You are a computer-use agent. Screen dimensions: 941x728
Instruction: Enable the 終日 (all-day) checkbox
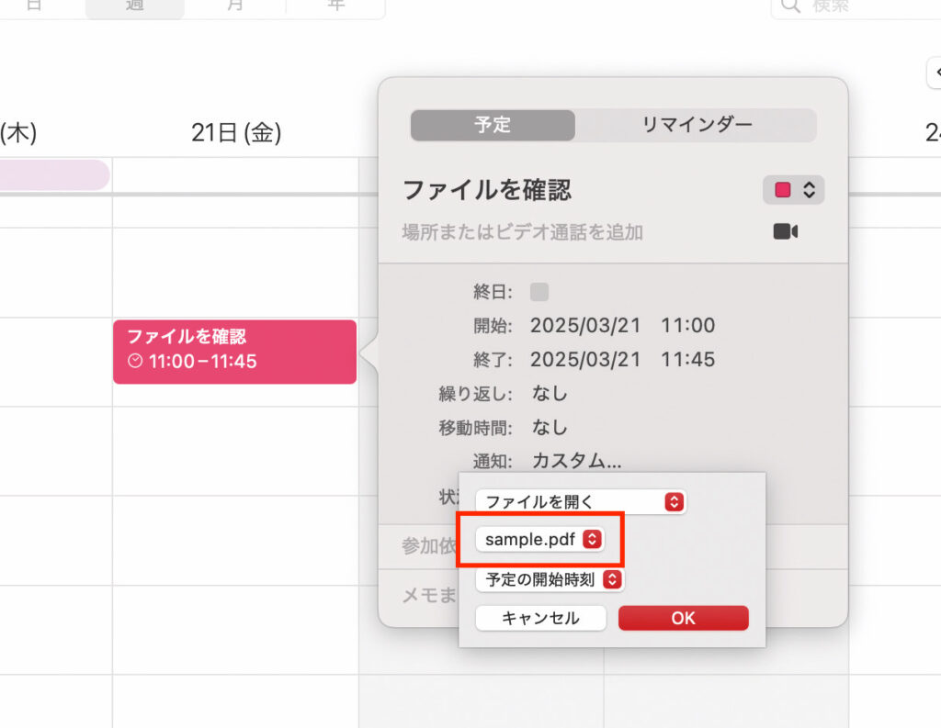tap(539, 292)
